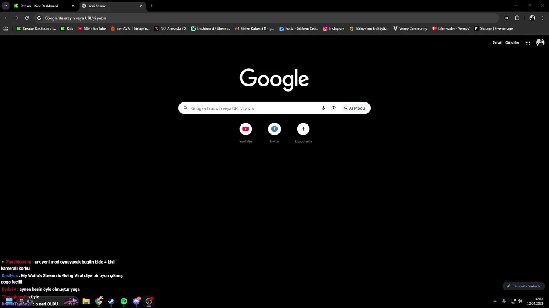Open the Dashboard / Stream bookmark

coord(211,29)
